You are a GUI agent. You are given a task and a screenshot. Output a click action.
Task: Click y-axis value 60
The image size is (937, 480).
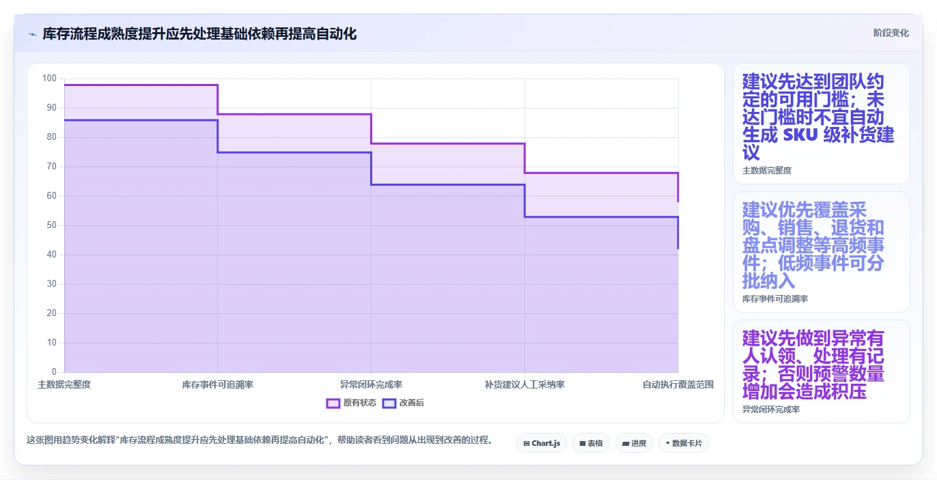(x=52, y=196)
